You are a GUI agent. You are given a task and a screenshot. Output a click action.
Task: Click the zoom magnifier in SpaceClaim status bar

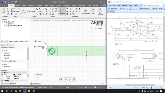(x=95, y=87)
